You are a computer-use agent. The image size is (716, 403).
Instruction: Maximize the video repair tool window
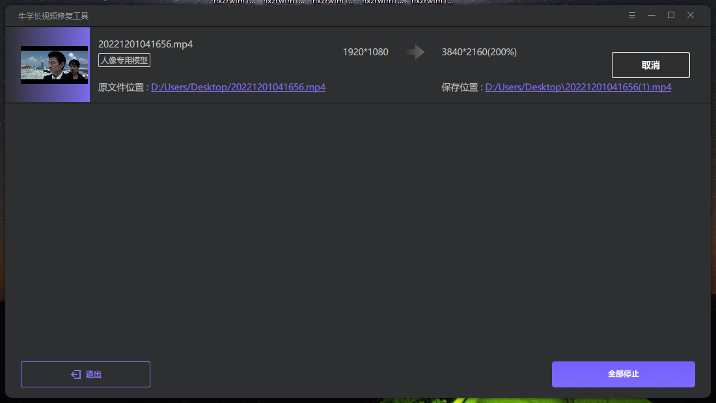coord(671,16)
